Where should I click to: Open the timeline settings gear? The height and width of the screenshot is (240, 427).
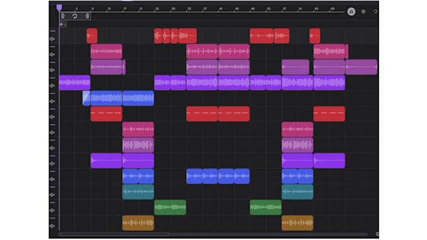(x=363, y=12)
